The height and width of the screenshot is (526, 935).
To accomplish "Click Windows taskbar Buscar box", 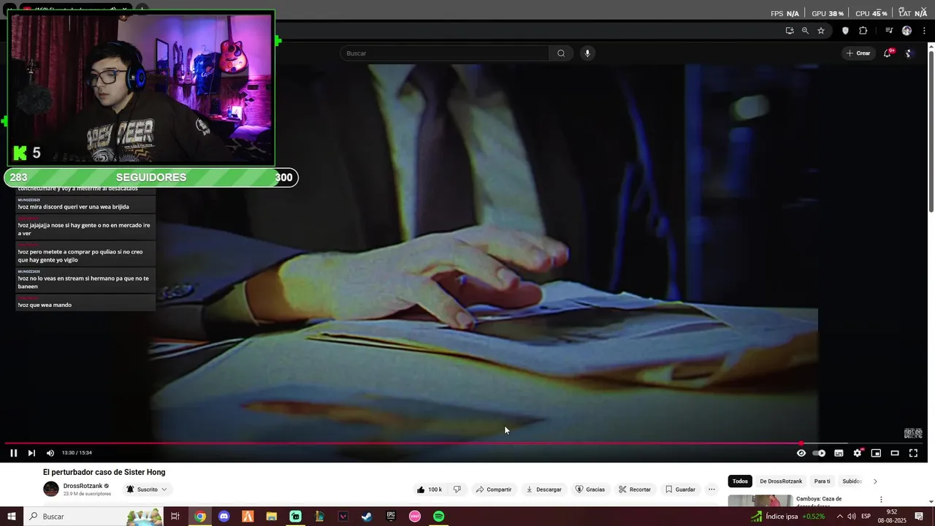I will [x=93, y=517].
